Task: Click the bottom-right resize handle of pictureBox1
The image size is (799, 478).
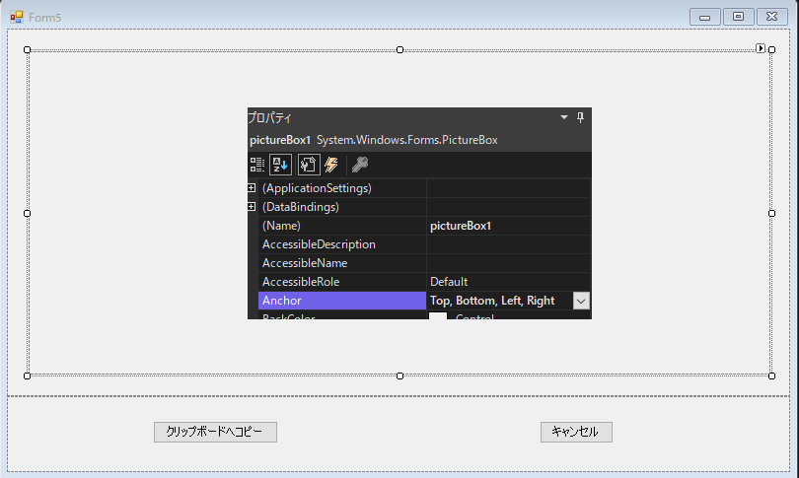Action: pos(772,376)
